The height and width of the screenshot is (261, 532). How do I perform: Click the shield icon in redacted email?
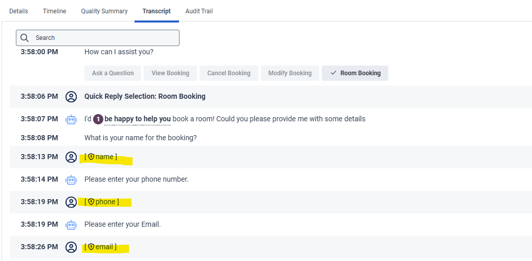tap(91, 247)
